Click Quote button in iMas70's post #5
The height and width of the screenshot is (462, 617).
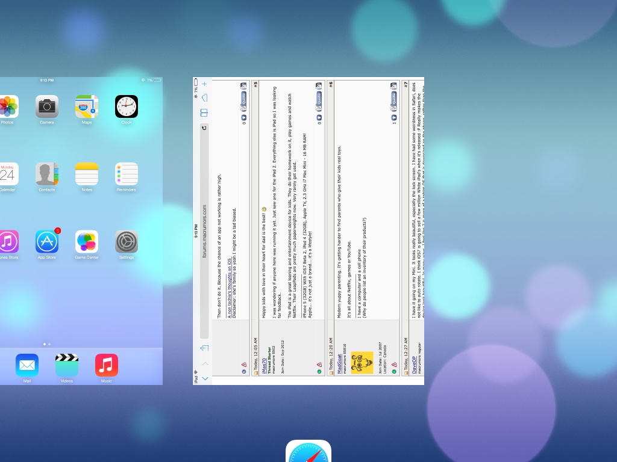(319, 101)
